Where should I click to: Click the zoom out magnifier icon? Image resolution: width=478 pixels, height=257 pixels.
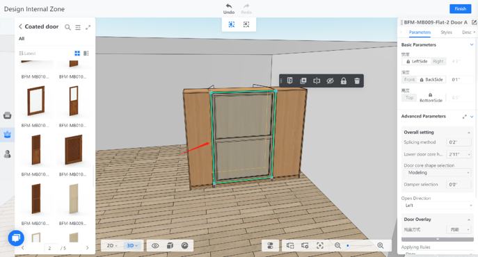pos(337,245)
